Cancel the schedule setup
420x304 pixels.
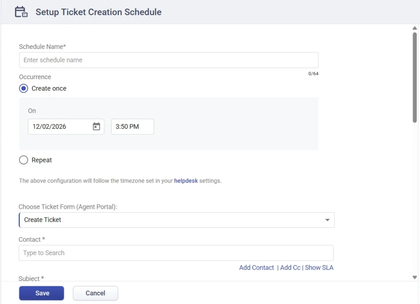pos(95,293)
